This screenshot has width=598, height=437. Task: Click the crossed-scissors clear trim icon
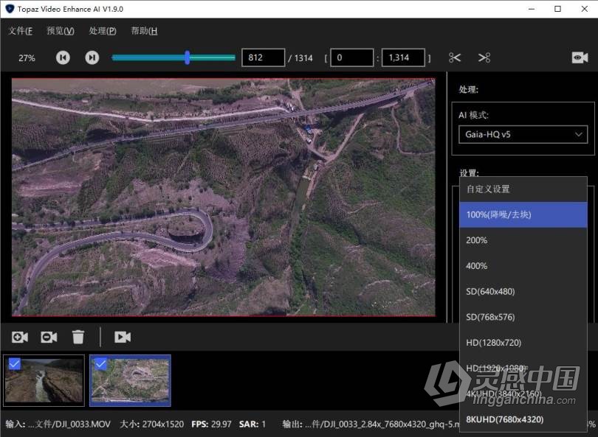pos(484,58)
